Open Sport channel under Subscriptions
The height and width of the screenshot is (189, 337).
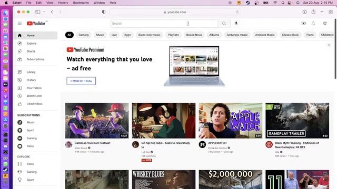tap(35, 130)
